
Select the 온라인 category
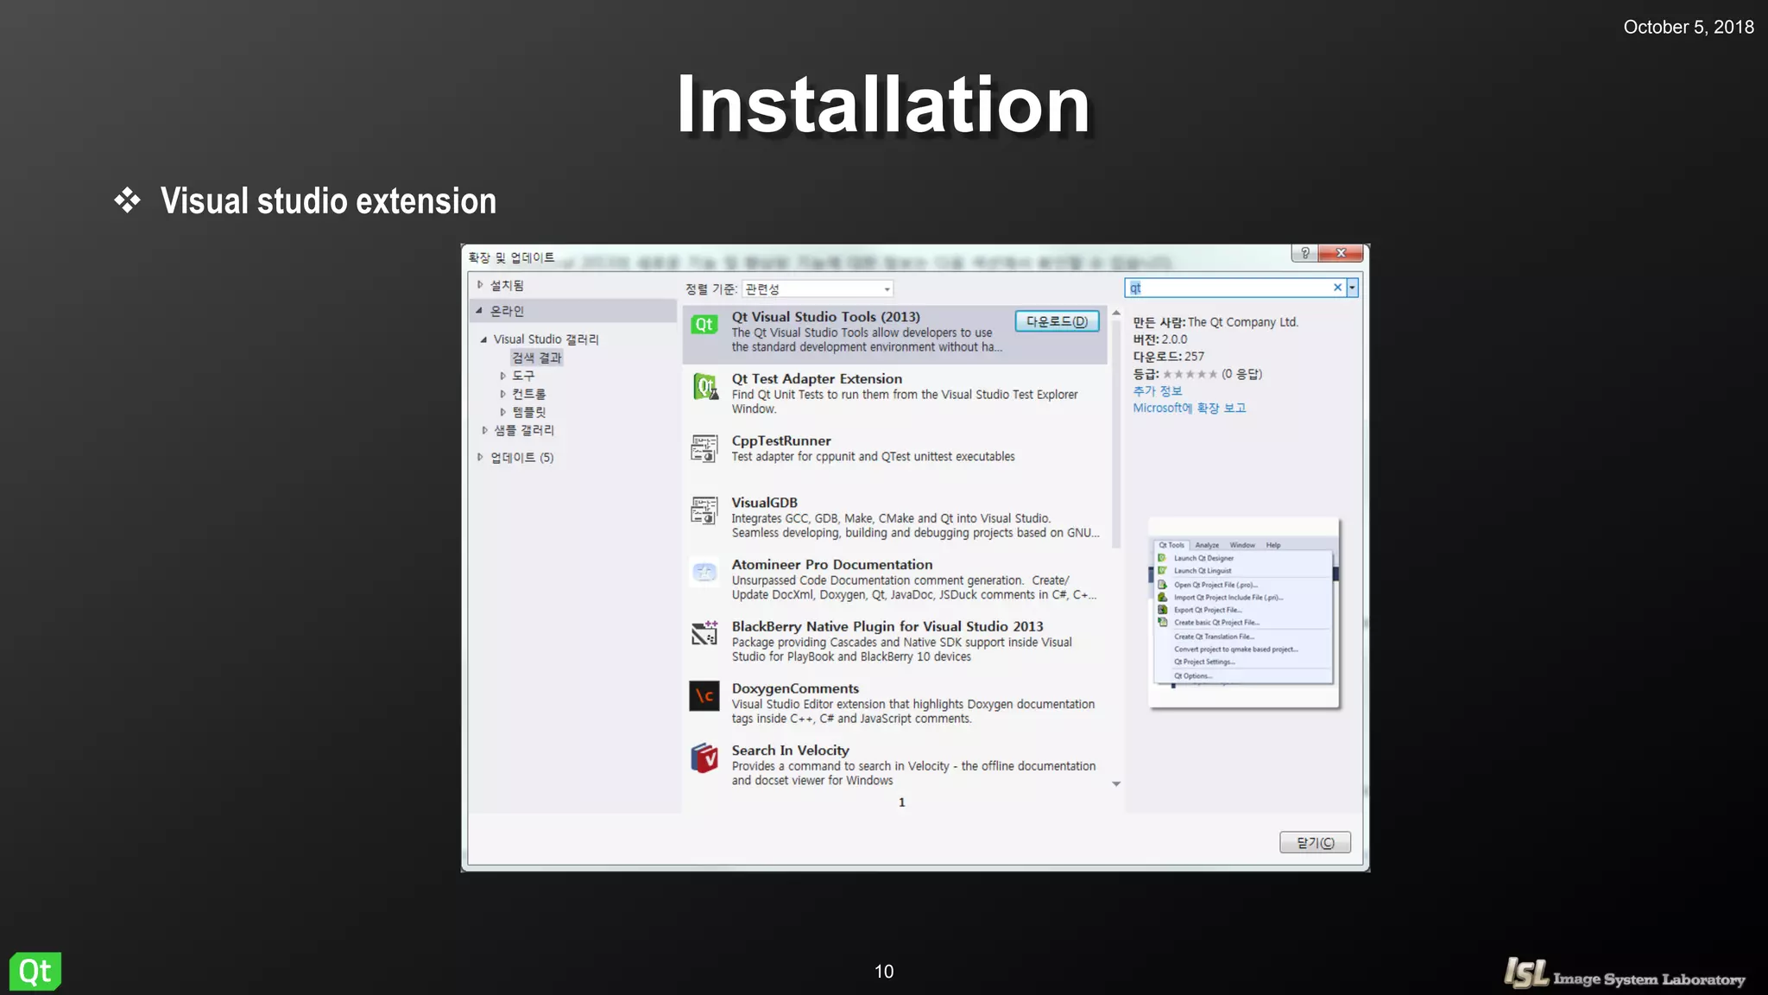click(508, 311)
